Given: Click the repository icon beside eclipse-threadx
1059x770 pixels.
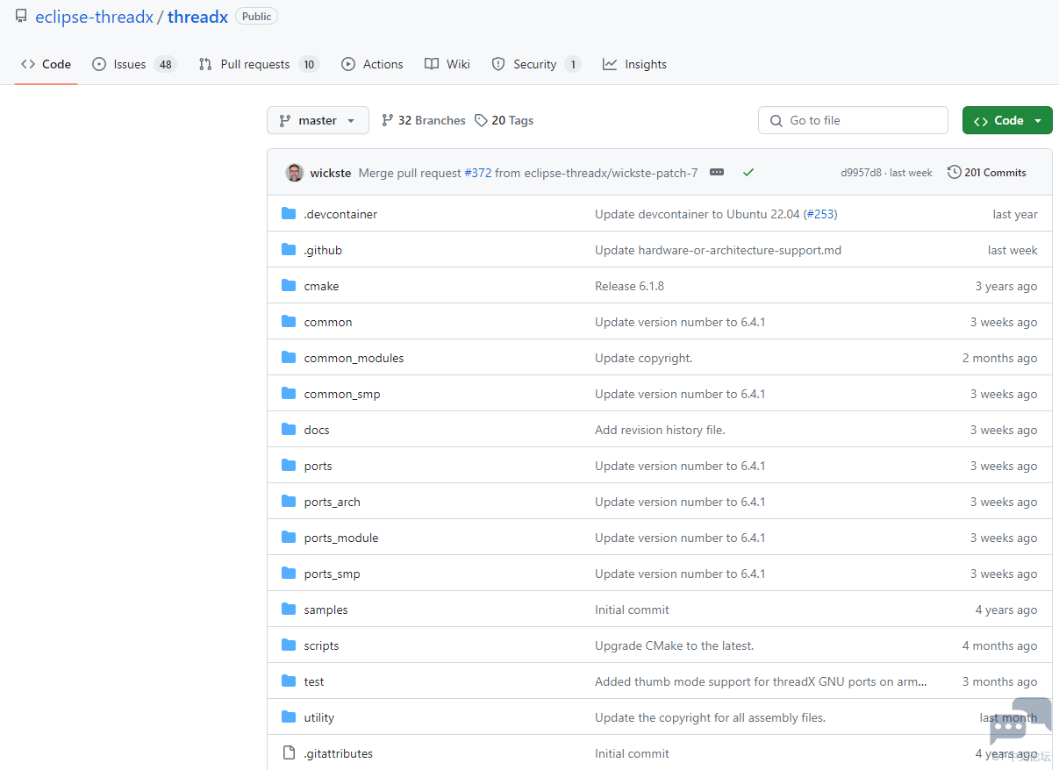Looking at the screenshot, I should tap(21, 16).
